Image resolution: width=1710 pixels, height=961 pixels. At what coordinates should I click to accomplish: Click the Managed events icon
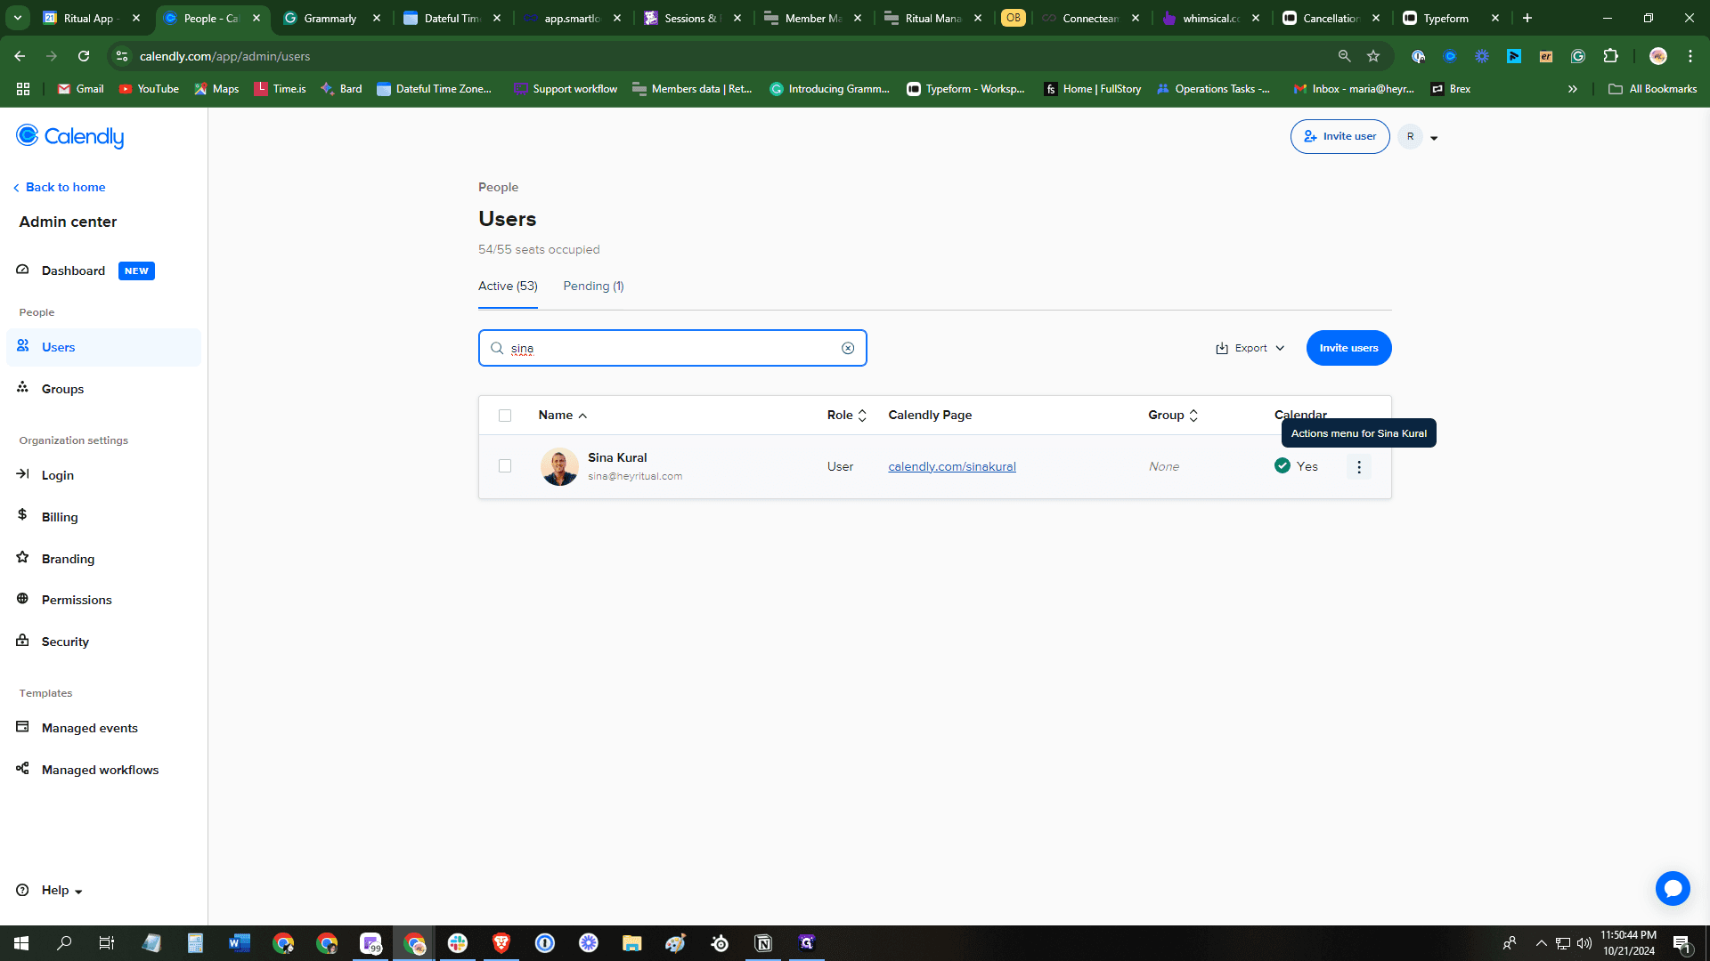[23, 727]
